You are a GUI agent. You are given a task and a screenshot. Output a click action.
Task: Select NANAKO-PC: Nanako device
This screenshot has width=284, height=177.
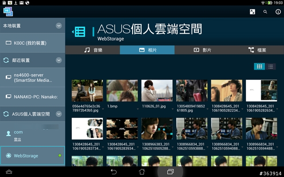pos(32,96)
